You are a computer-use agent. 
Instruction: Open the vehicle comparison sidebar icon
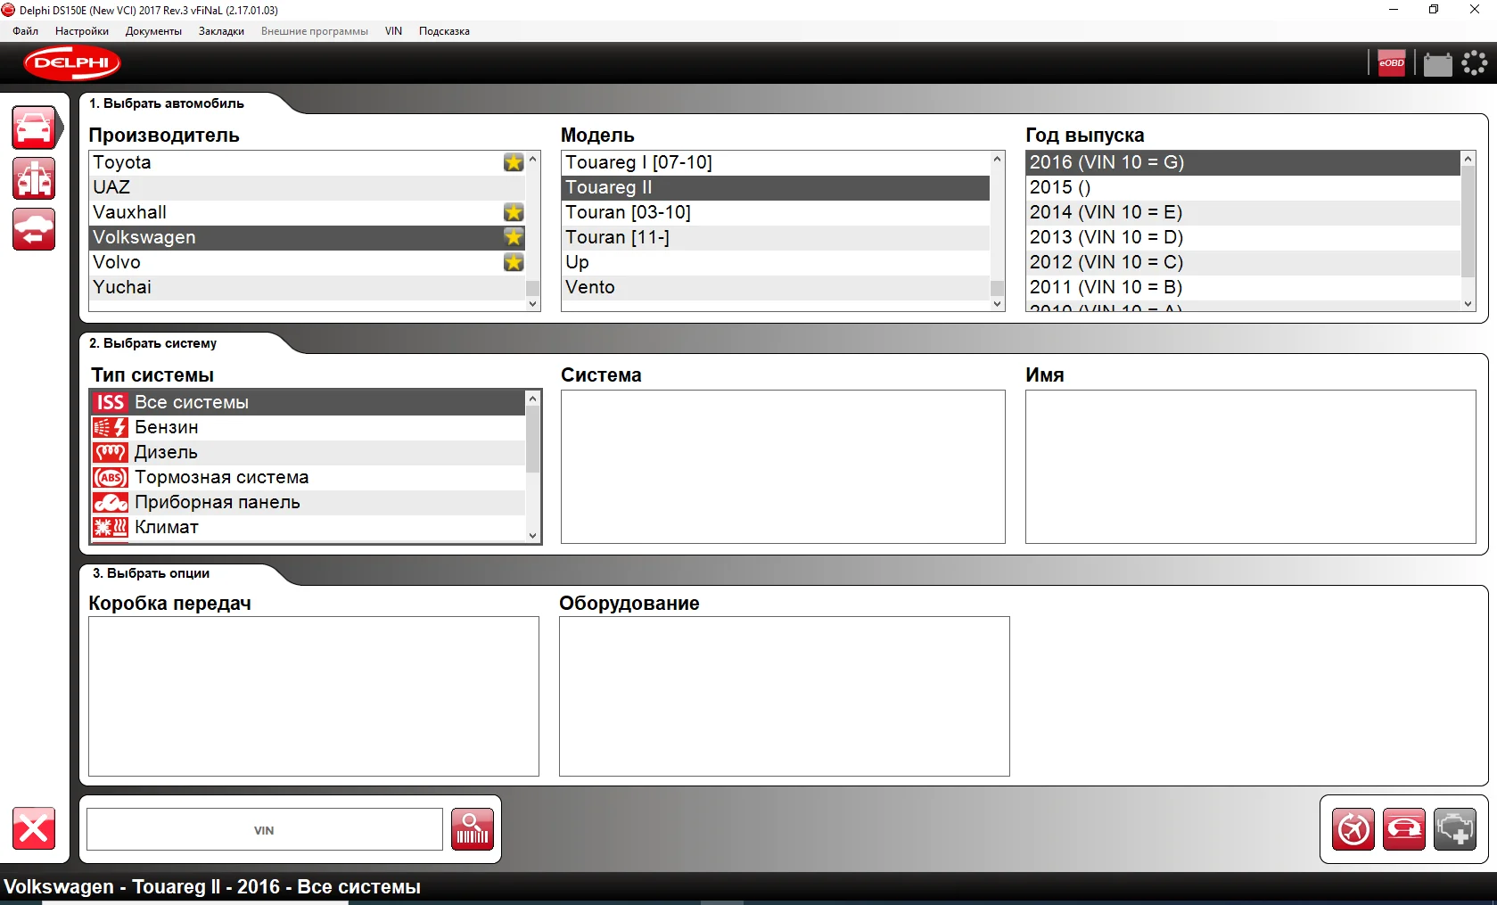34,178
